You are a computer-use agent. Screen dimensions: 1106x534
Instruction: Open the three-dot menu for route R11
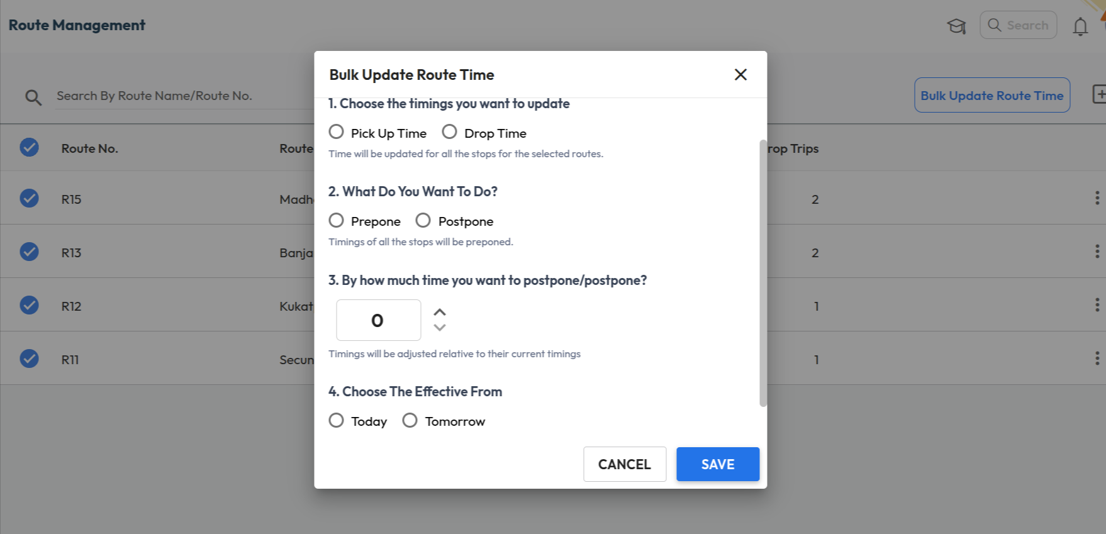click(x=1097, y=359)
